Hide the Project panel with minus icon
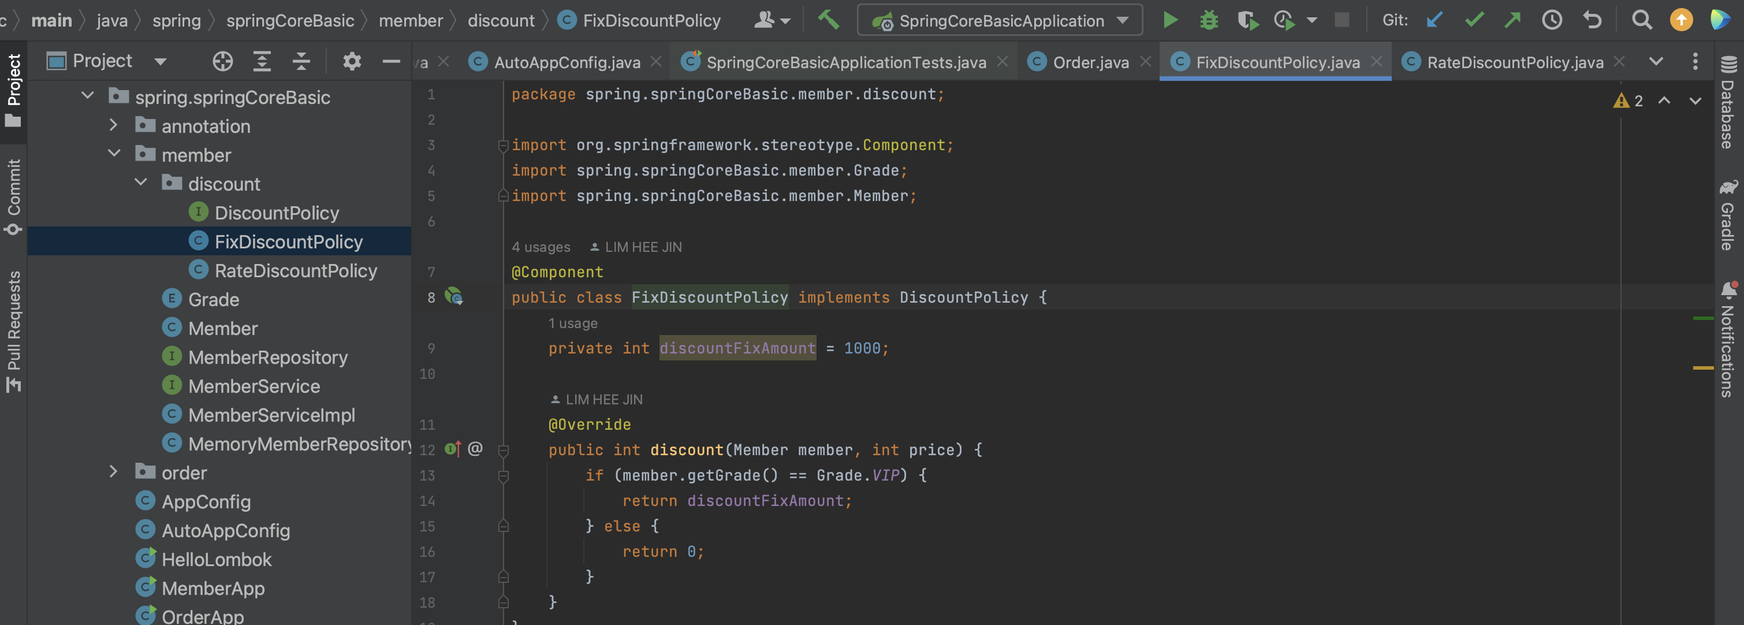 [x=390, y=62]
